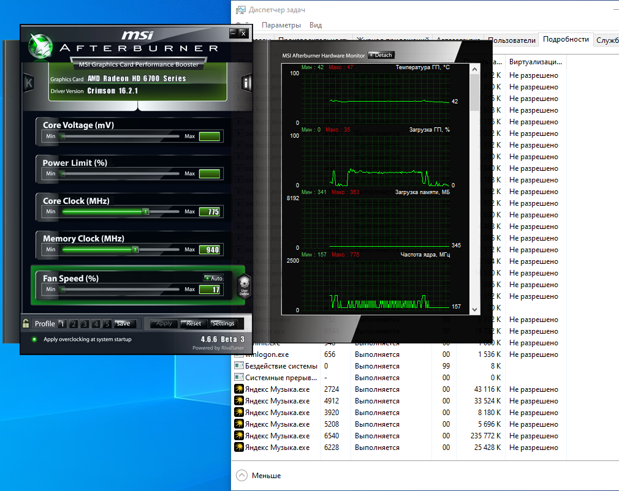This screenshot has width=619, height=491.
Task: Switch to the Пользователи tab
Action: click(x=512, y=40)
